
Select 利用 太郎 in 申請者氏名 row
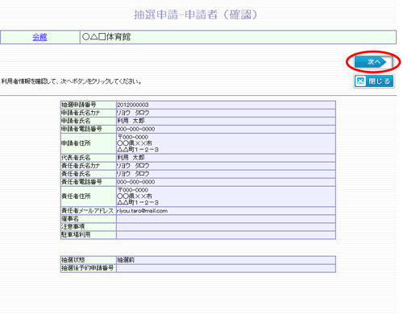tap(131, 121)
